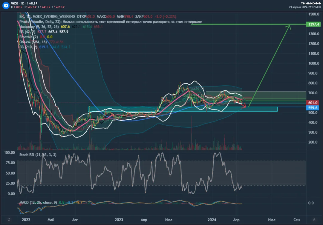Click the Z button at the bottom-left corner
323x225 pixels.
pyautogui.click(x=9, y=219)
